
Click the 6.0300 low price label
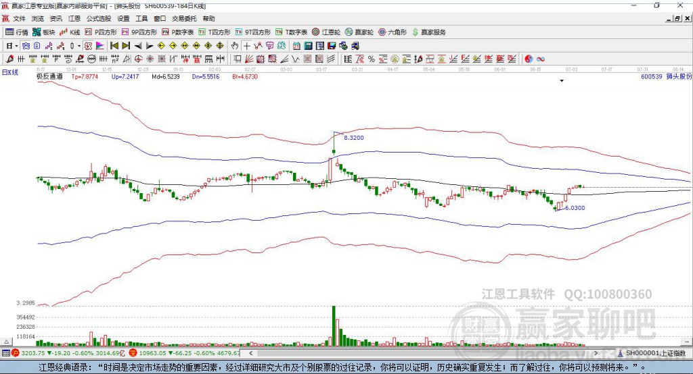click(575, 208)
